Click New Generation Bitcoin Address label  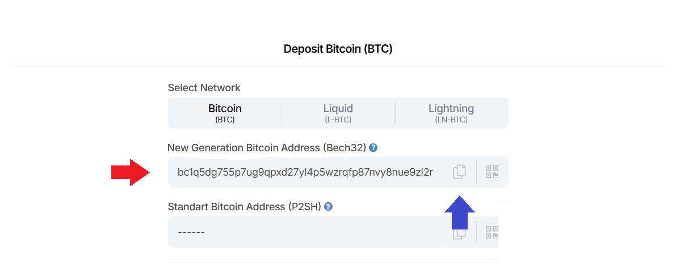click(x=267, y=148)
